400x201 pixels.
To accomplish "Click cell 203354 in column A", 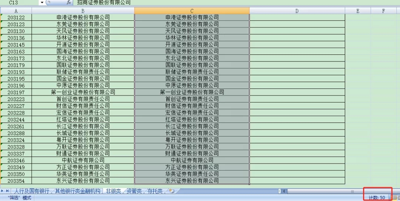I will (16, 181).
